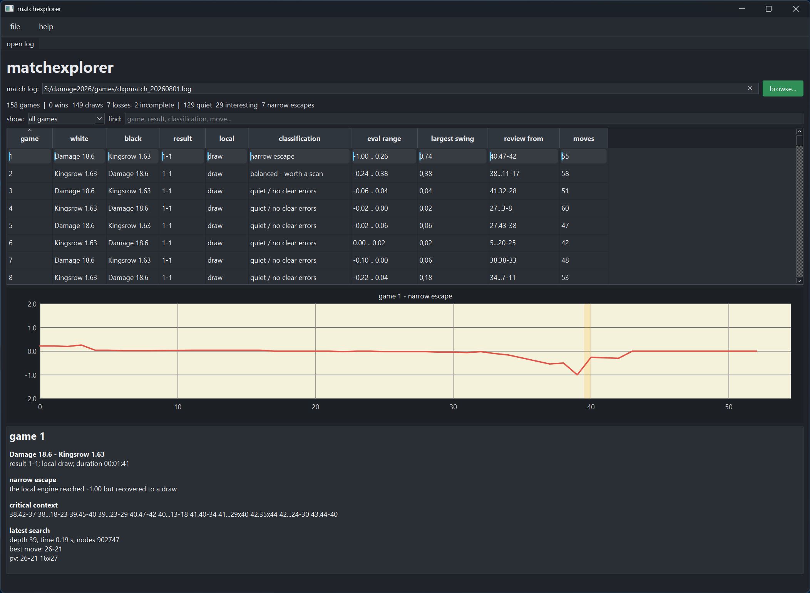Click the table scrollbar up arrow
Viewport: 810px width, 593px height.
pyautogui.click(x=799, y=132)
